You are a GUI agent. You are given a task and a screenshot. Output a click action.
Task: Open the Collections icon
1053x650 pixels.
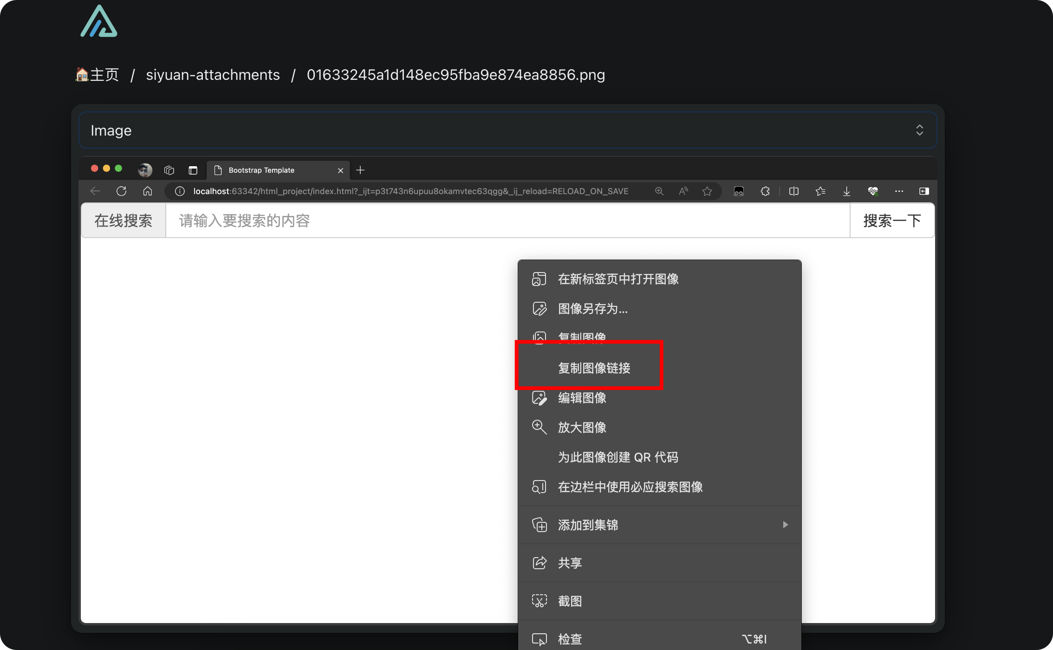pos(820,191)
